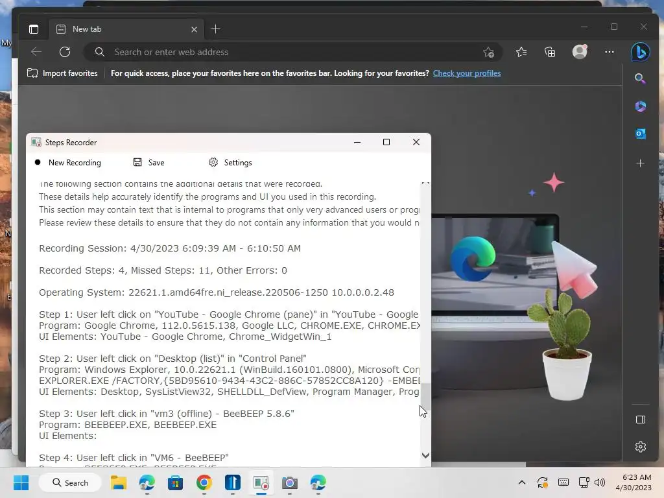664x498 pixels.
Task: Open Microsoft 365 icon in Edge sidebar
Action: (x=640, y=106)
